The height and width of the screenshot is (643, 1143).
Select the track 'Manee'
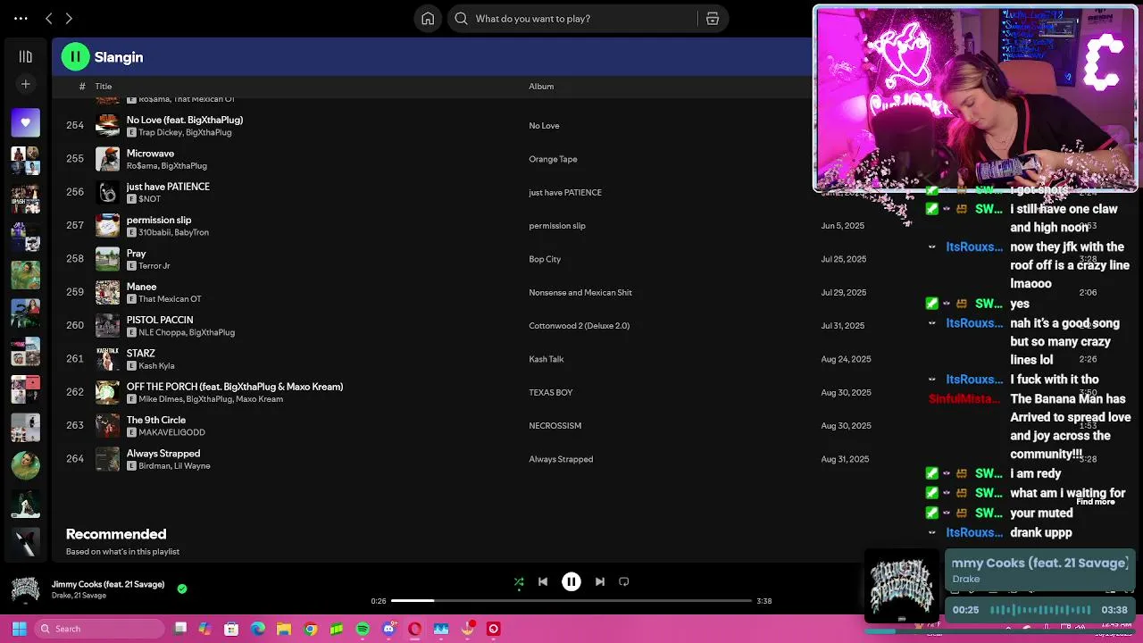(x=141, y=287)
